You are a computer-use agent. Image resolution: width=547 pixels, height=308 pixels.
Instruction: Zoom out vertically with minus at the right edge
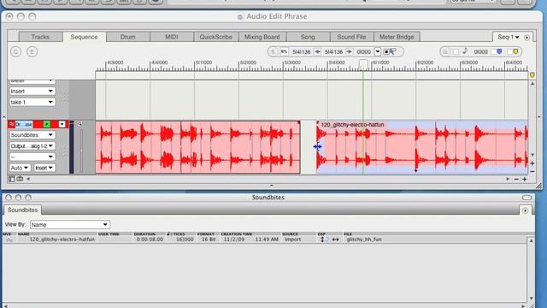[532, 171]
